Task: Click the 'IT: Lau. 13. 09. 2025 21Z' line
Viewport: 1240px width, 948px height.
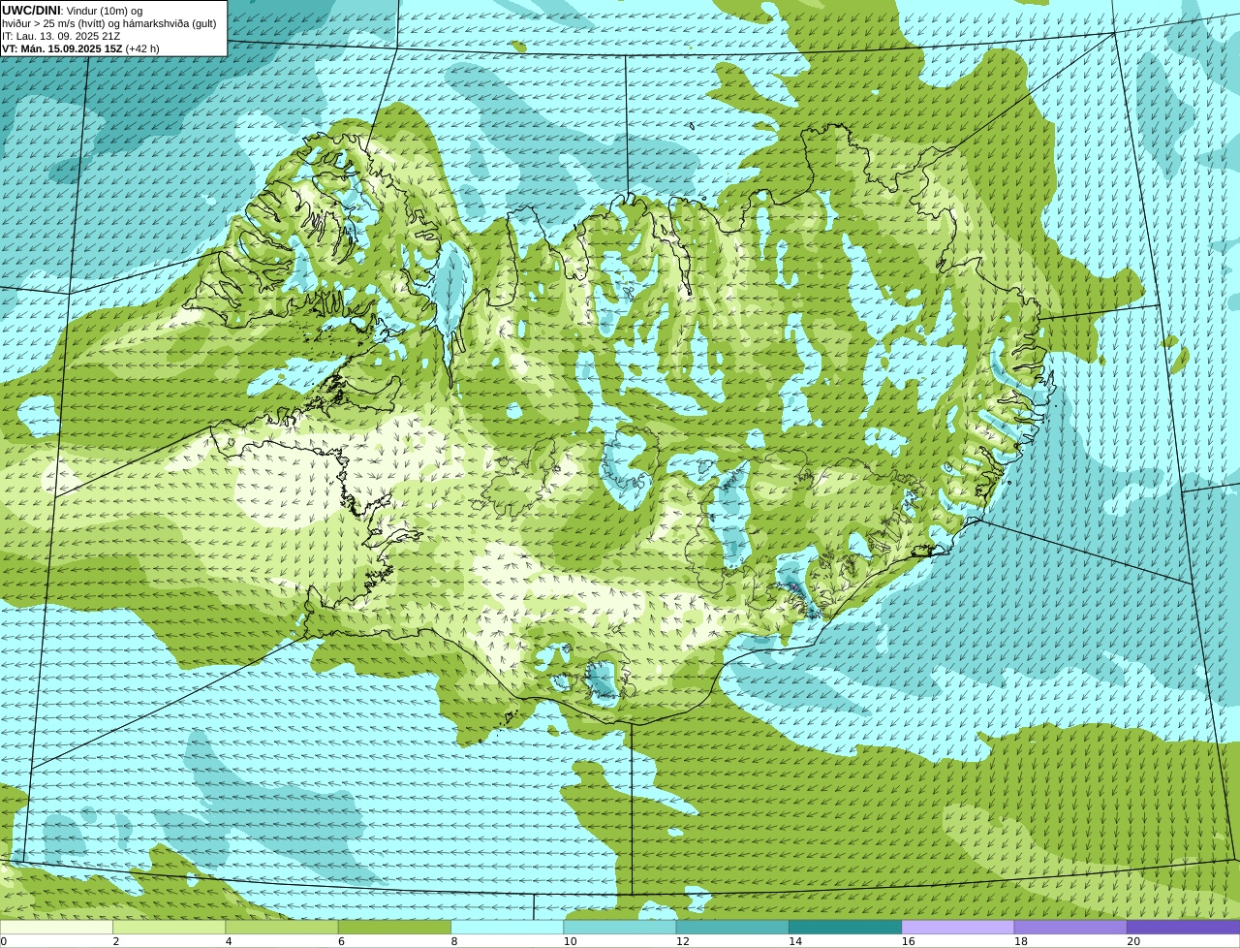Action: tap(62, 36)
